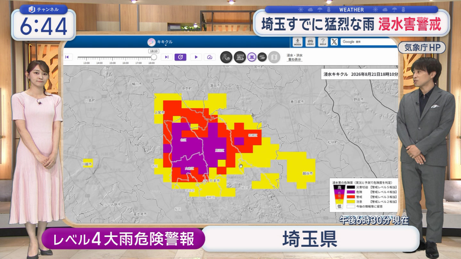This screenshot has width=461, height=259.
Task: Jump to 14:00 on the timeline
Action: click(100, 63)
